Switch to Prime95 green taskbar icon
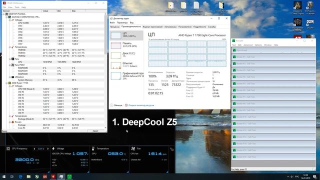Image resolution: width=320 pixels, height=180 pixels. click(69, 176)
